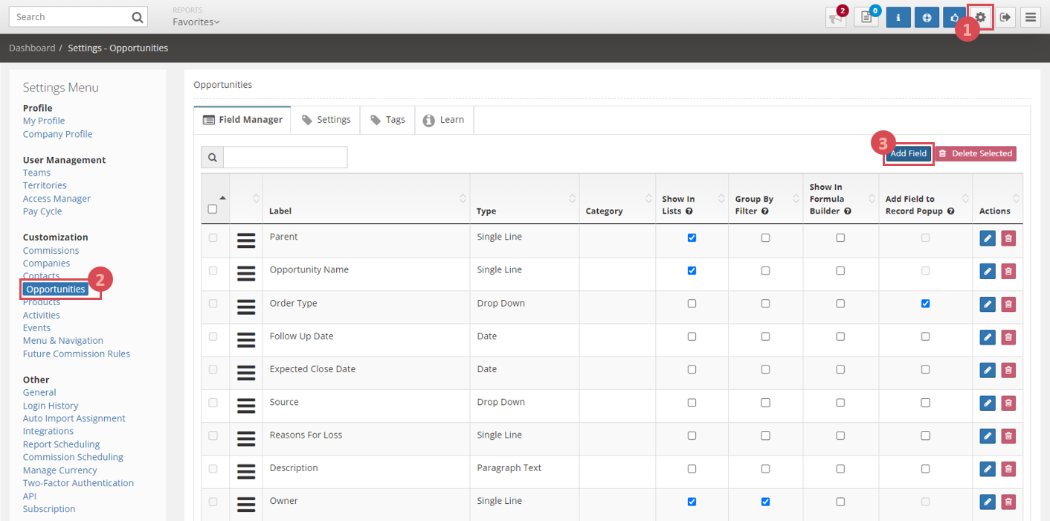1050x521 pixels.
Task: Grab the drag handle for Parent row
Action: pyautogui.click(x=246, y=240)
